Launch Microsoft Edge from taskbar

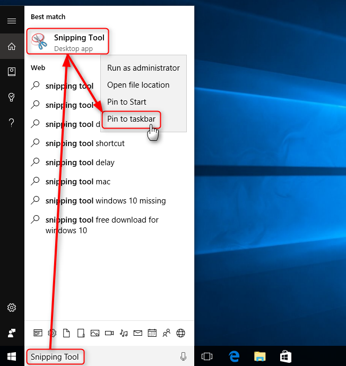pos(234,356)
